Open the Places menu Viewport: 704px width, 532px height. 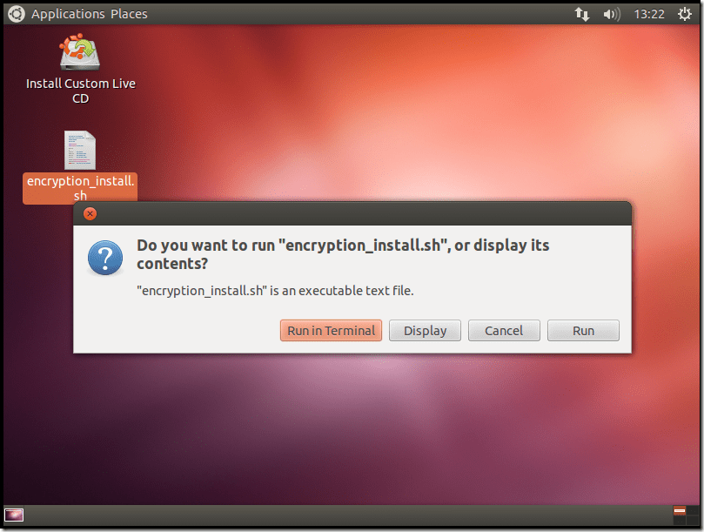129,14
